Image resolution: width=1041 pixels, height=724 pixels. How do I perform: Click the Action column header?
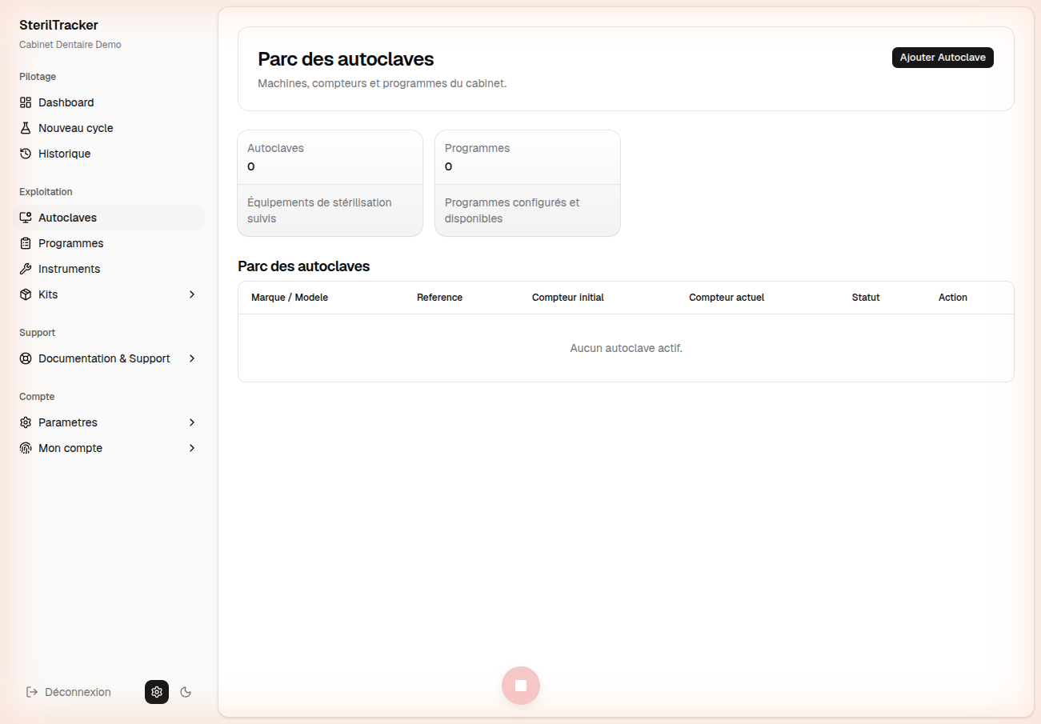click(953, 298)
